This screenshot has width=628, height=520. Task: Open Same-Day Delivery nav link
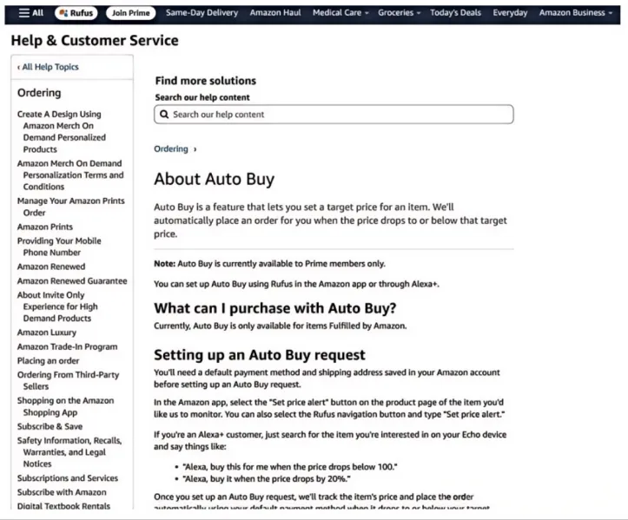[x=202, y=13]
